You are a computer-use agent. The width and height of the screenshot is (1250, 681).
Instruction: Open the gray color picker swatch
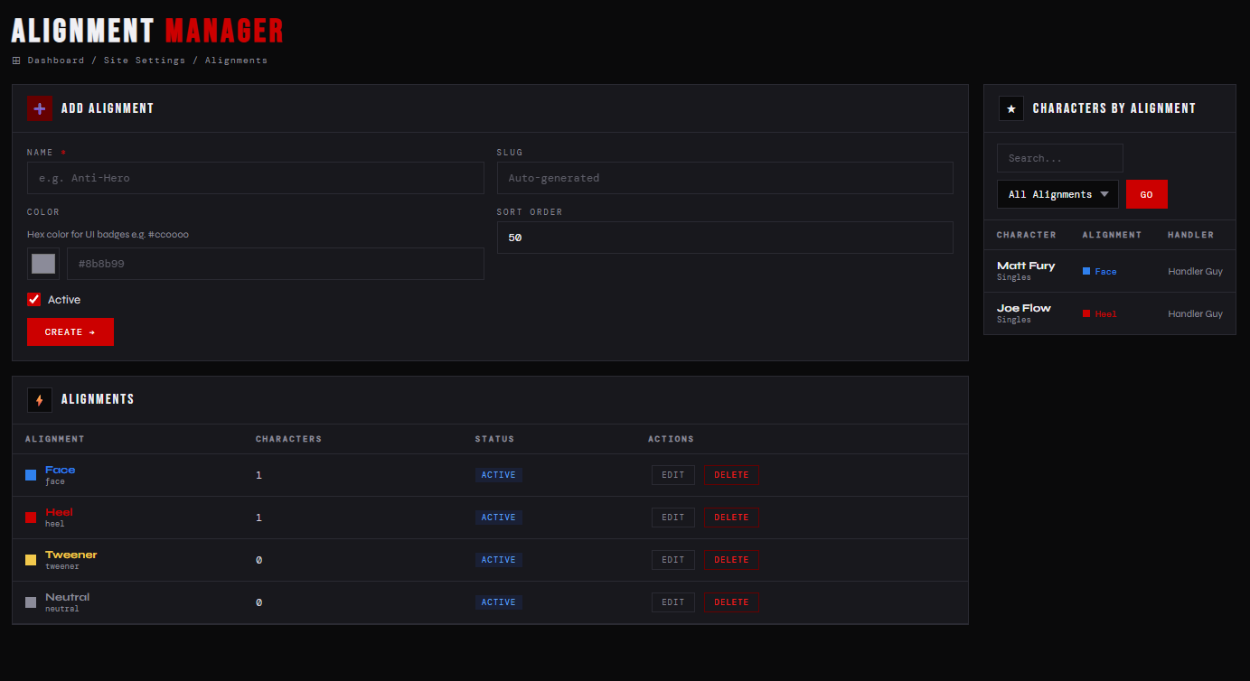point(43,264)
